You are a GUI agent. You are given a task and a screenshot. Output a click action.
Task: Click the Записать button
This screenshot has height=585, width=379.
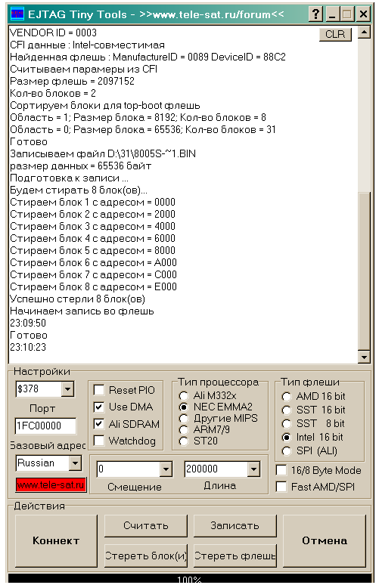pyautogui.click(x=235, y=526)
